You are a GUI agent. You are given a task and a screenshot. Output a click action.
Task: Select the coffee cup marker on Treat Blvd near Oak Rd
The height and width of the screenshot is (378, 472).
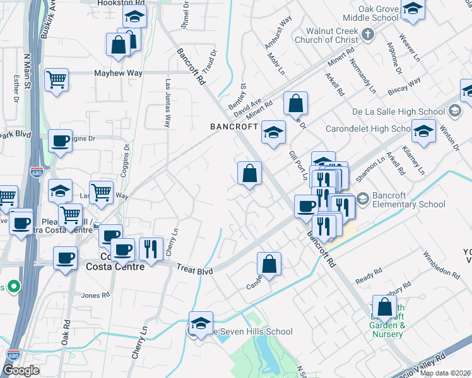click(x=66, y=259)
